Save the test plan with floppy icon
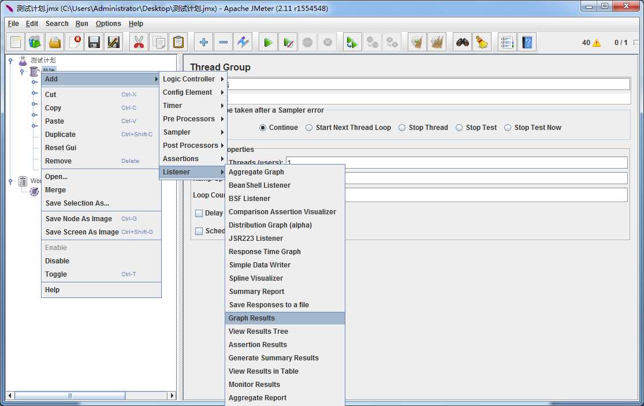 tap(94, 42)
